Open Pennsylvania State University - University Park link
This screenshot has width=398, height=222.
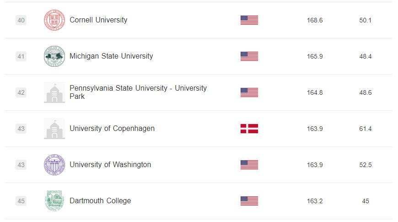tap(138, 92)
